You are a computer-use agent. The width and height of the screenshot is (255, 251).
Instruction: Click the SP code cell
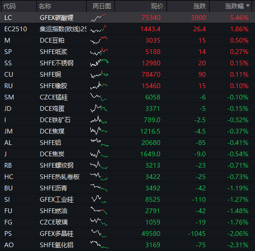point(8,52)
